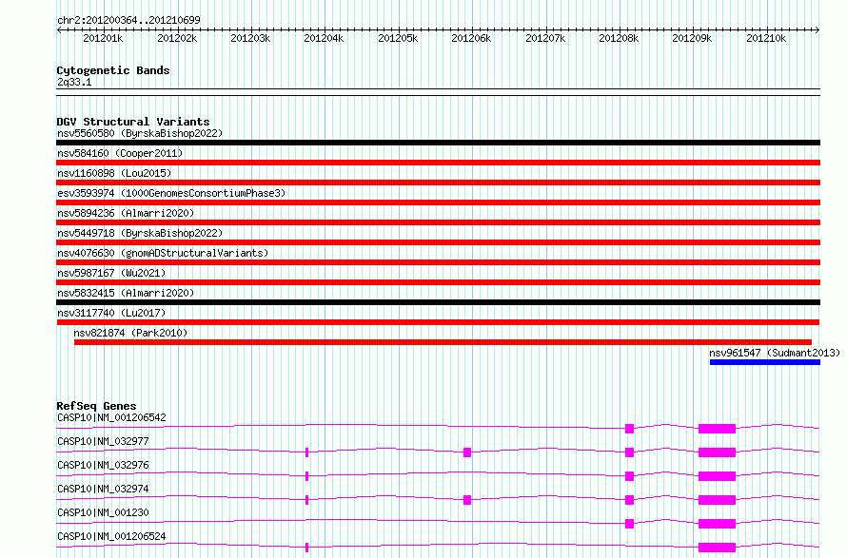Click NM_032977's thin exon near 201204k
This screenshot has width=847, height=558.
tap(306, 452)
